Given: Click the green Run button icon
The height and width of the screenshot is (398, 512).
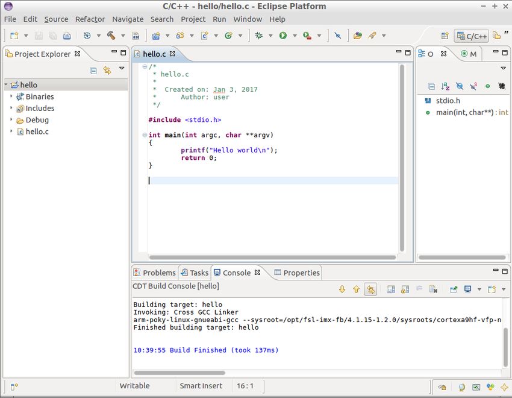Looking at the screenshot, I should (x=283, y=36).
